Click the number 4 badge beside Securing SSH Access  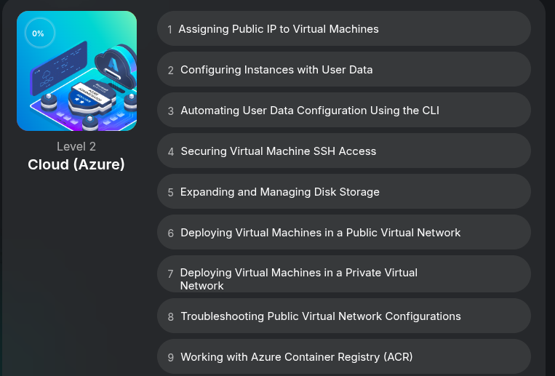pos(171,152)
